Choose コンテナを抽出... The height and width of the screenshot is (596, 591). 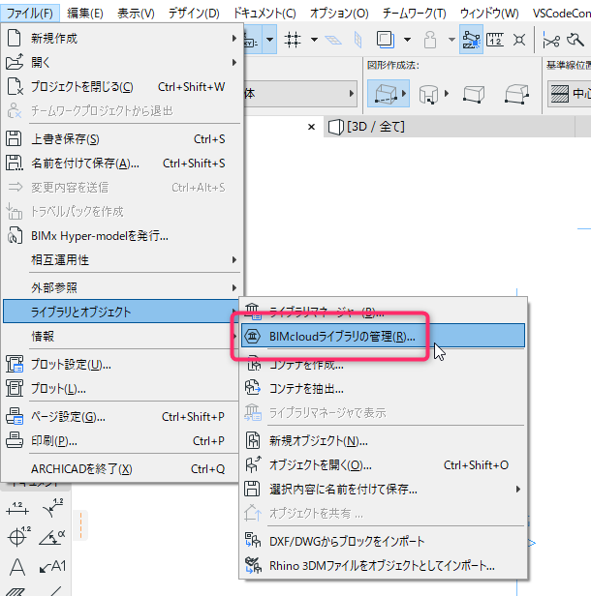tap(384, 389)
